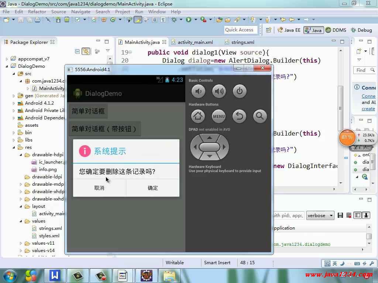Toggle Show Whitespace Characters pilcrow icon
The width and height of the screenshot is (378, 283).
[x=163, y=20]
